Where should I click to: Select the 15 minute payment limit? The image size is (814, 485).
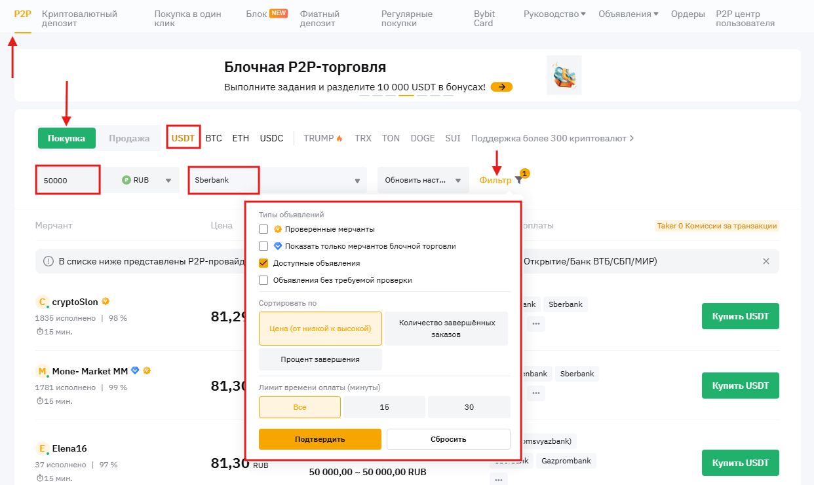click(384, 407)
